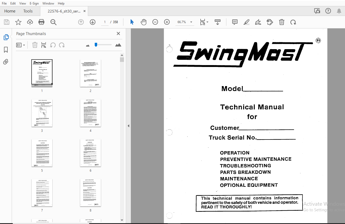This screenshot has height=224, width=345.
Task: Select page 7 thumbnail
Action: point(42,193)
